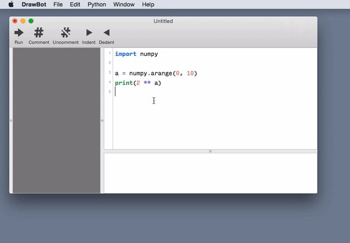Image resolution: width=350 pixels, height=243 pixels.
Task: Click the ** operator on line 4
Action: [x=147, y=83]
